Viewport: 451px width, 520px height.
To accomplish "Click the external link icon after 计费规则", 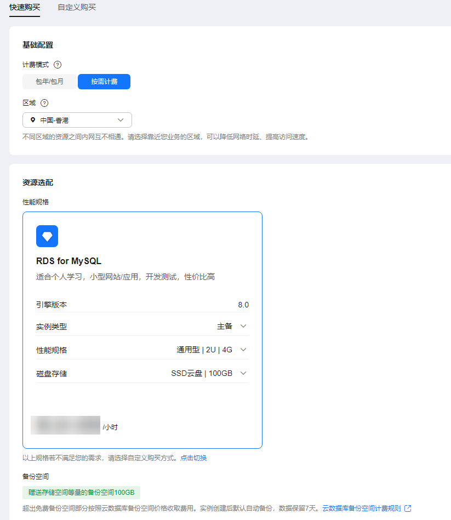I will 408,508.
